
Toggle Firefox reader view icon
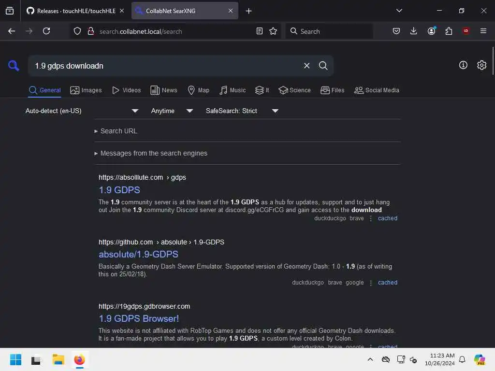pos(260,31)
